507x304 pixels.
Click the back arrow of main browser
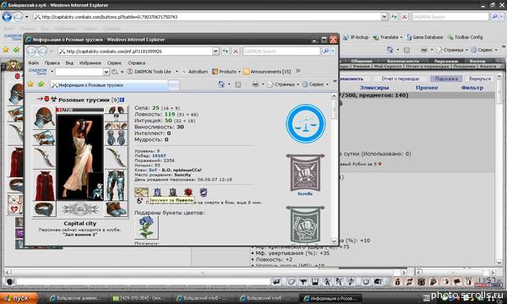7,17
